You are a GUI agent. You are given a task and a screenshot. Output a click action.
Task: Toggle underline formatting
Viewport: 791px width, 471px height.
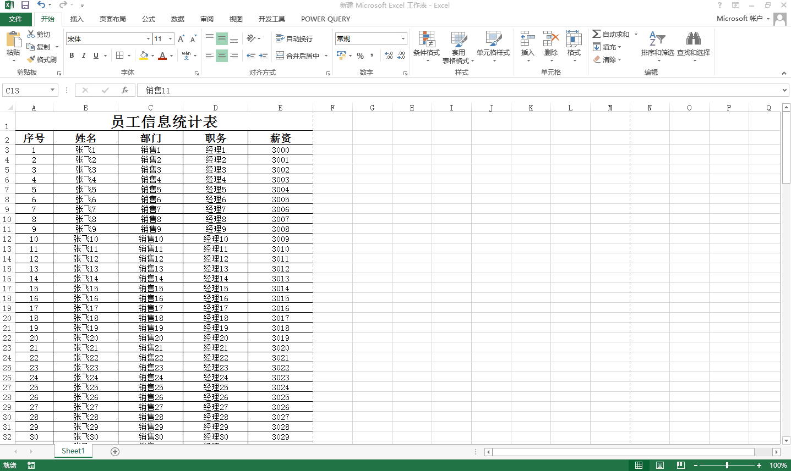coord(96,56)
